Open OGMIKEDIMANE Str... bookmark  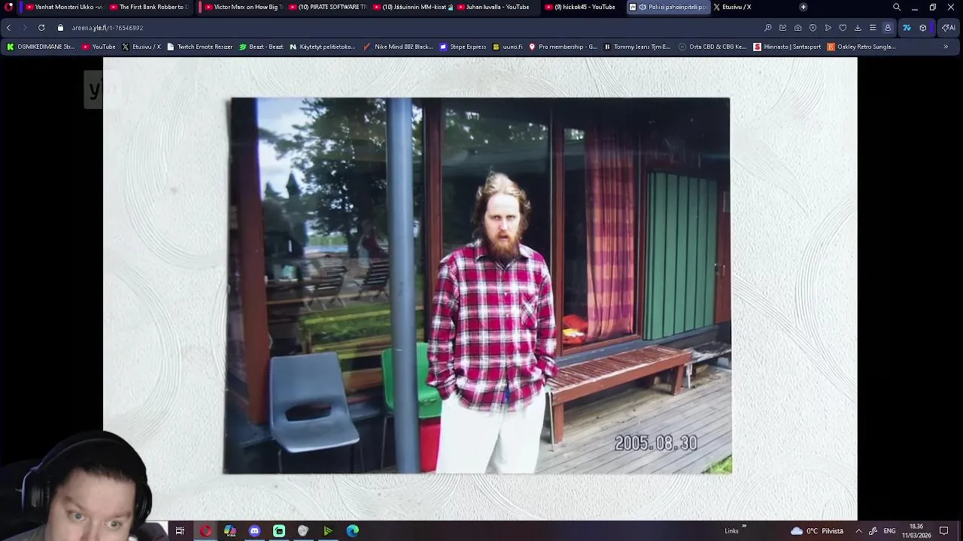41,47
